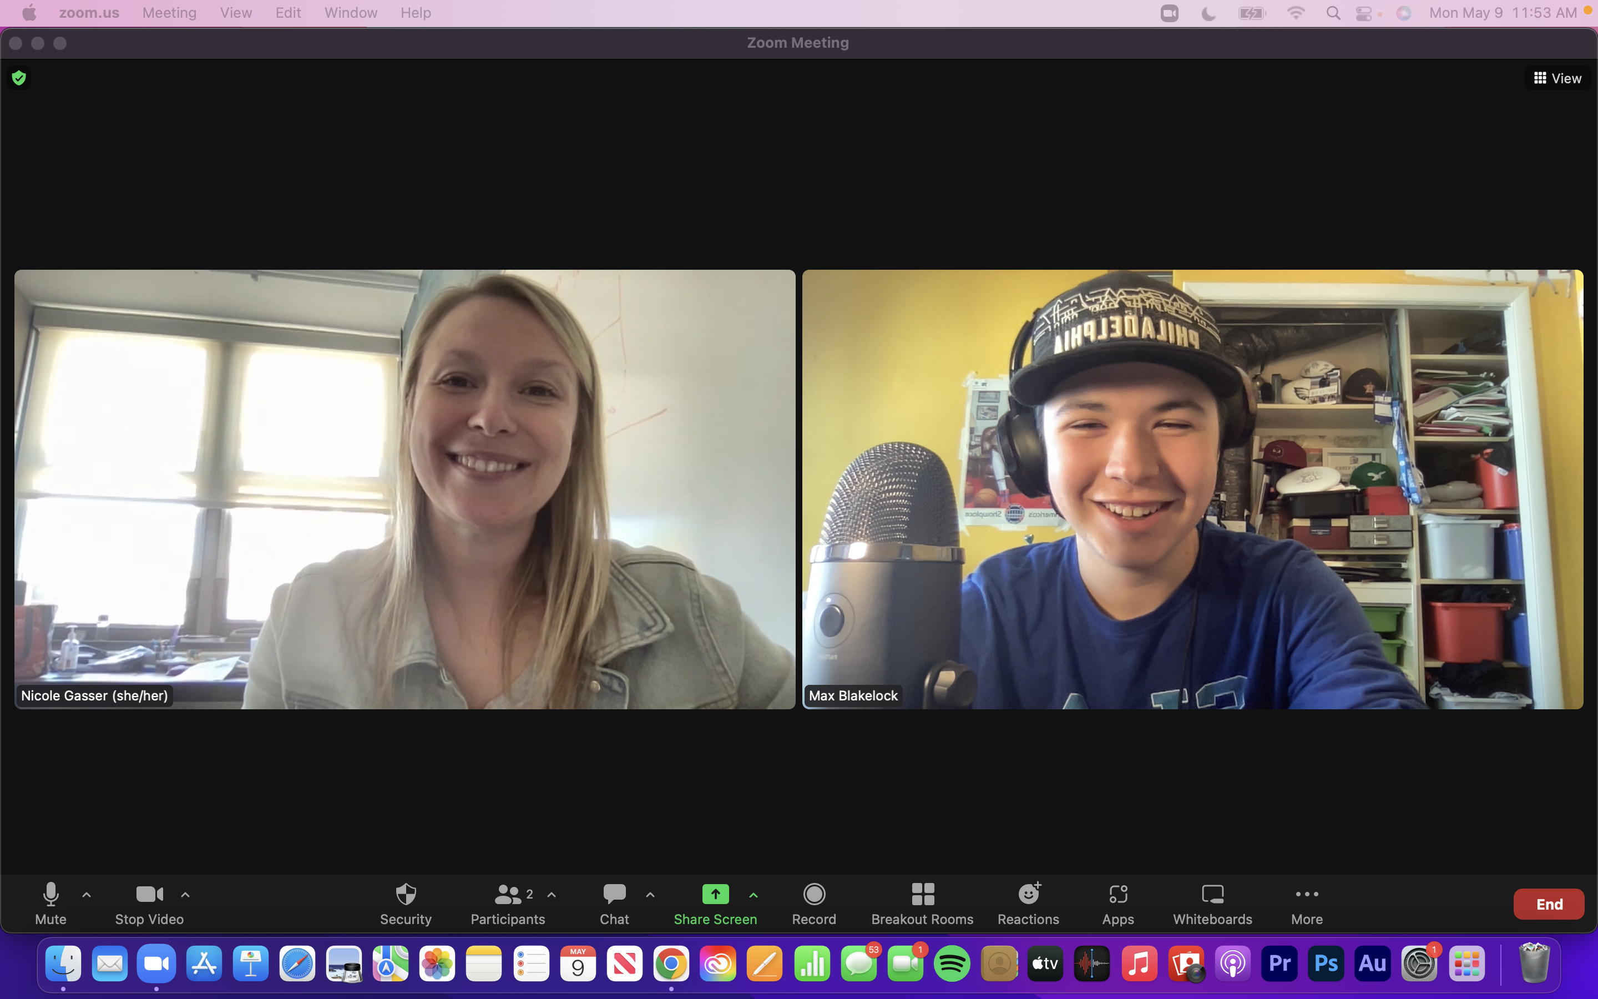1598x999 pixels.
Task: Expand video options arrow beside Stop Video
Action: pyautogui.click(x=185, y=895)
